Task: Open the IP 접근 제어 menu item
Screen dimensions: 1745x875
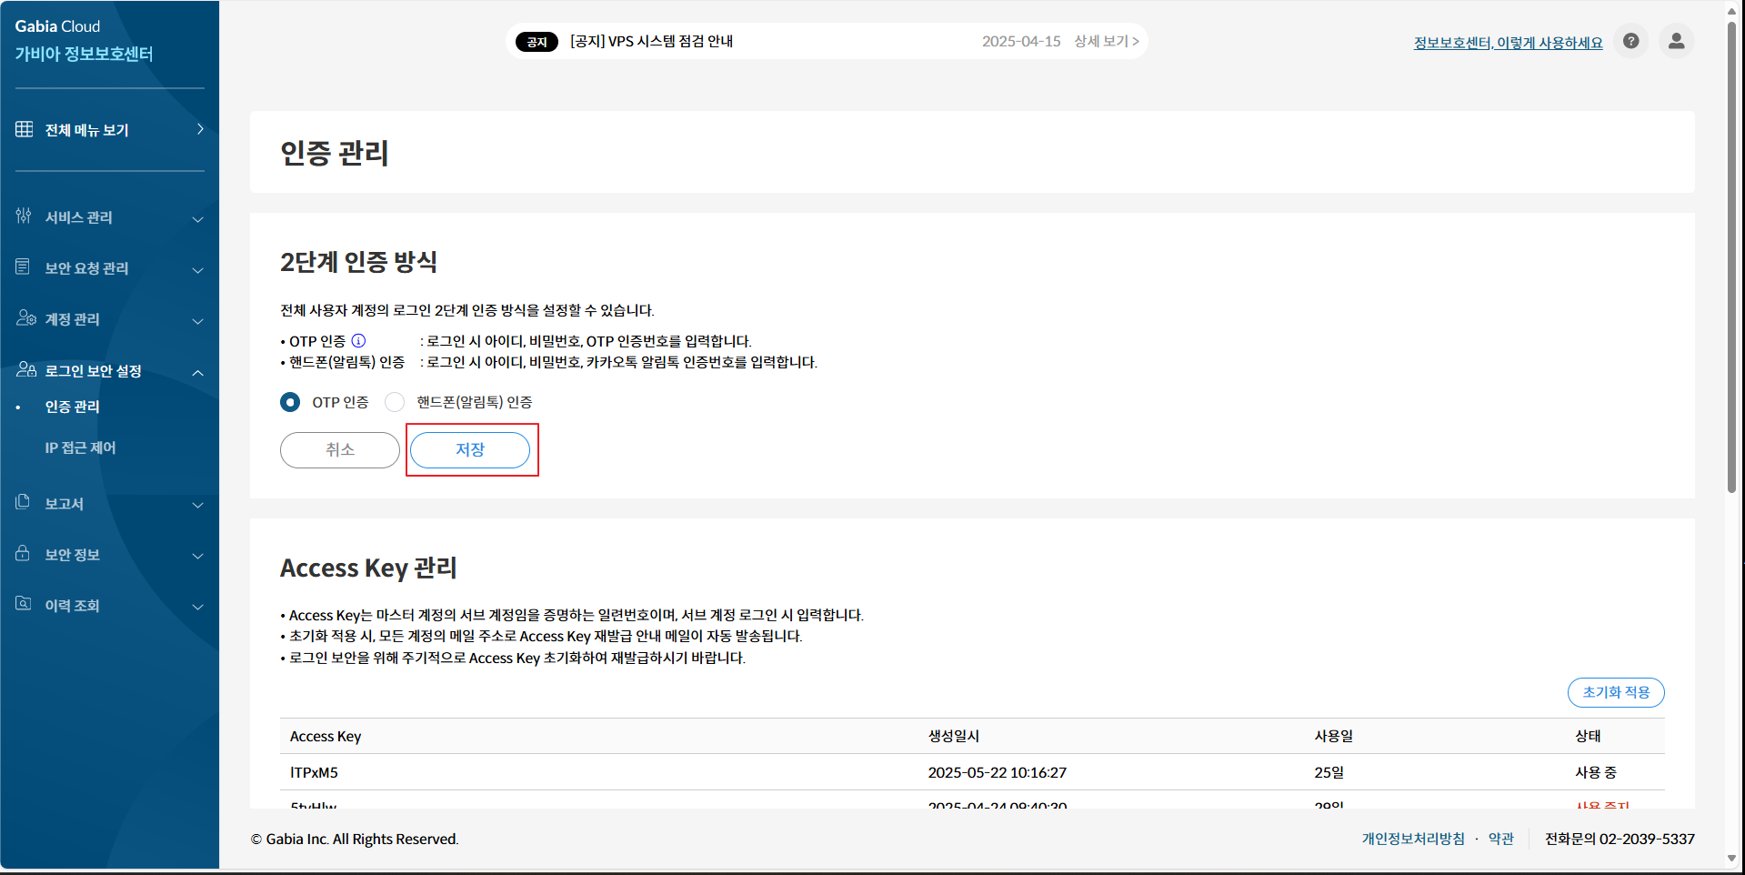Action: 80,448
